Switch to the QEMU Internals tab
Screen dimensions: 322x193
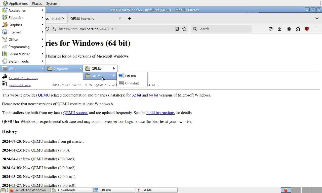pyautogui.click(x=96, y=19)
